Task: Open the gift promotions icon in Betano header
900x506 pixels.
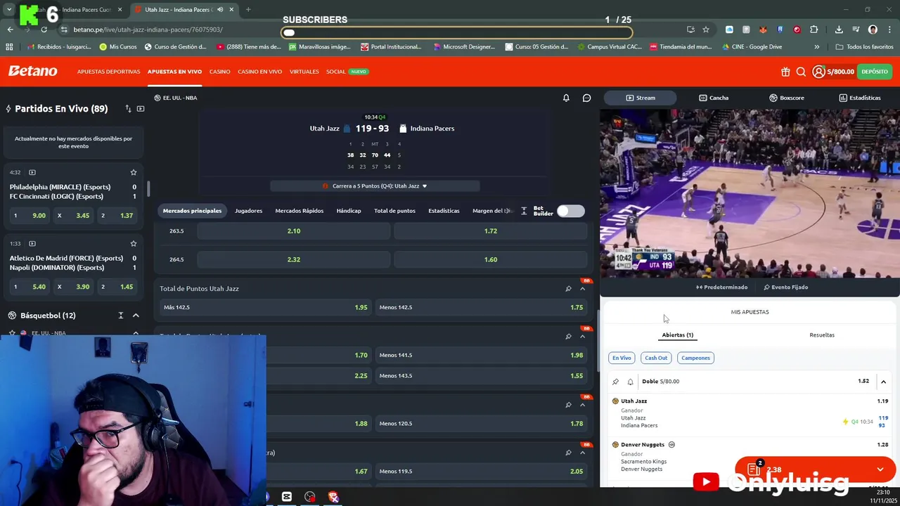Action: (x=785, y=72)
